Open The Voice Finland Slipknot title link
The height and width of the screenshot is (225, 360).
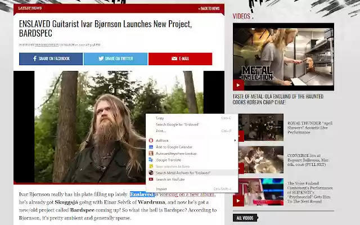[x=310, y=192]
